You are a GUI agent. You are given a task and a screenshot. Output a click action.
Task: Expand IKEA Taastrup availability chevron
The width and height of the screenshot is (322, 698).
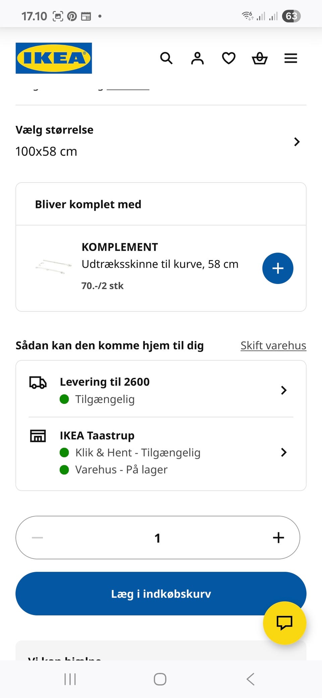[x=284, y=452]
